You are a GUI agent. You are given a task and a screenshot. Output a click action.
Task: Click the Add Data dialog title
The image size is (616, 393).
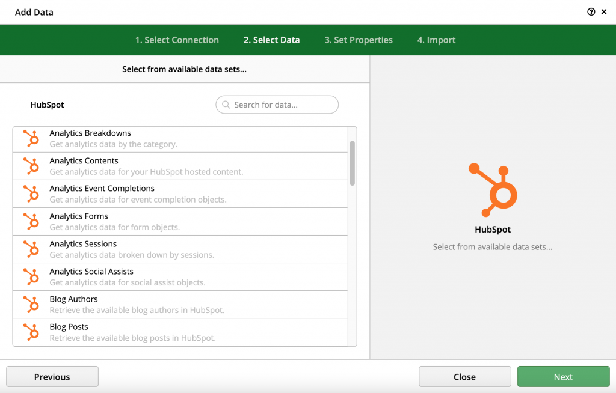point(34,12)
